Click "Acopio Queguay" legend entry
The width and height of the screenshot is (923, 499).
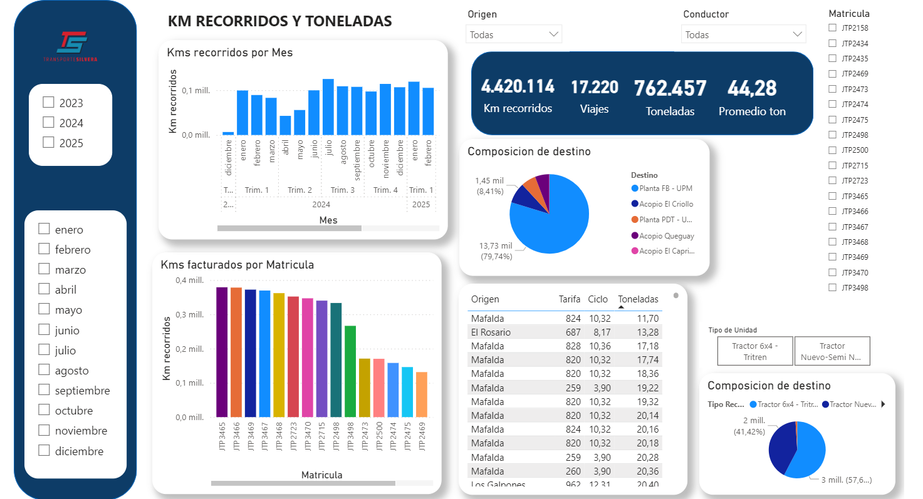[665, 235]
